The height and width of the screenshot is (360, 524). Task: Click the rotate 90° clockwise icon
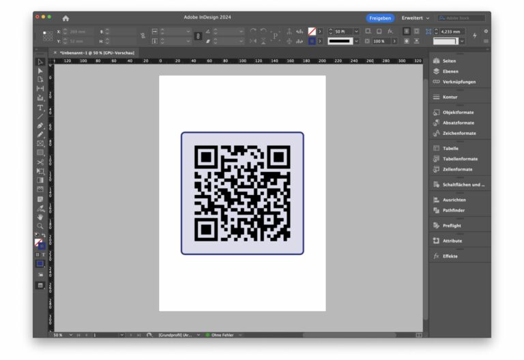coord(253,31)
